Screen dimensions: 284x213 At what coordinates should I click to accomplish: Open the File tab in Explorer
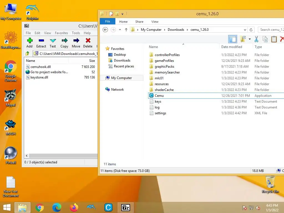tap(108, 21)
